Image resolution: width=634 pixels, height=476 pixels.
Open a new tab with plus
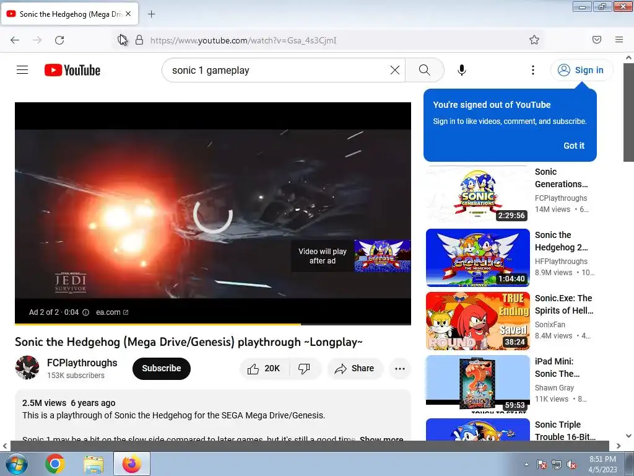pos(151,14)
